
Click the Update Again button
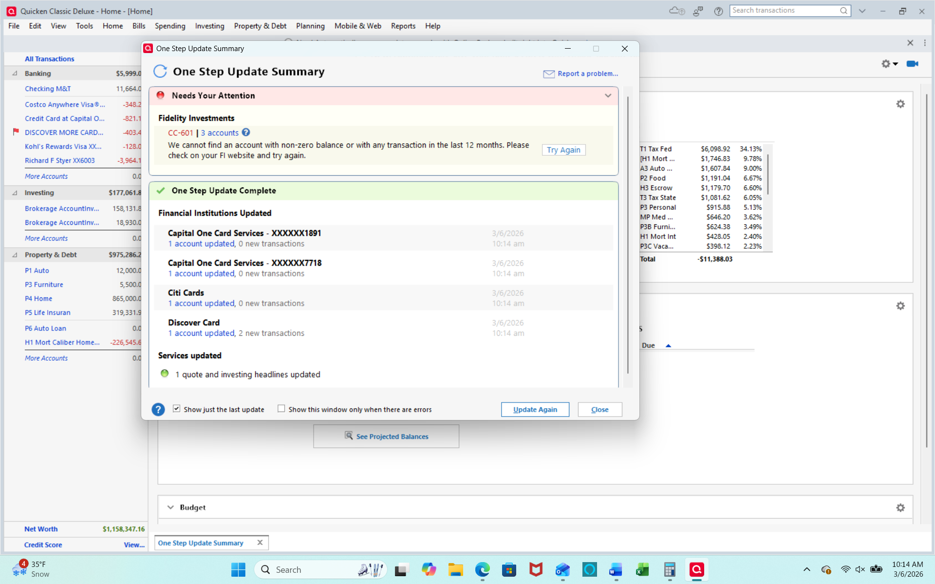pos(535,410)
